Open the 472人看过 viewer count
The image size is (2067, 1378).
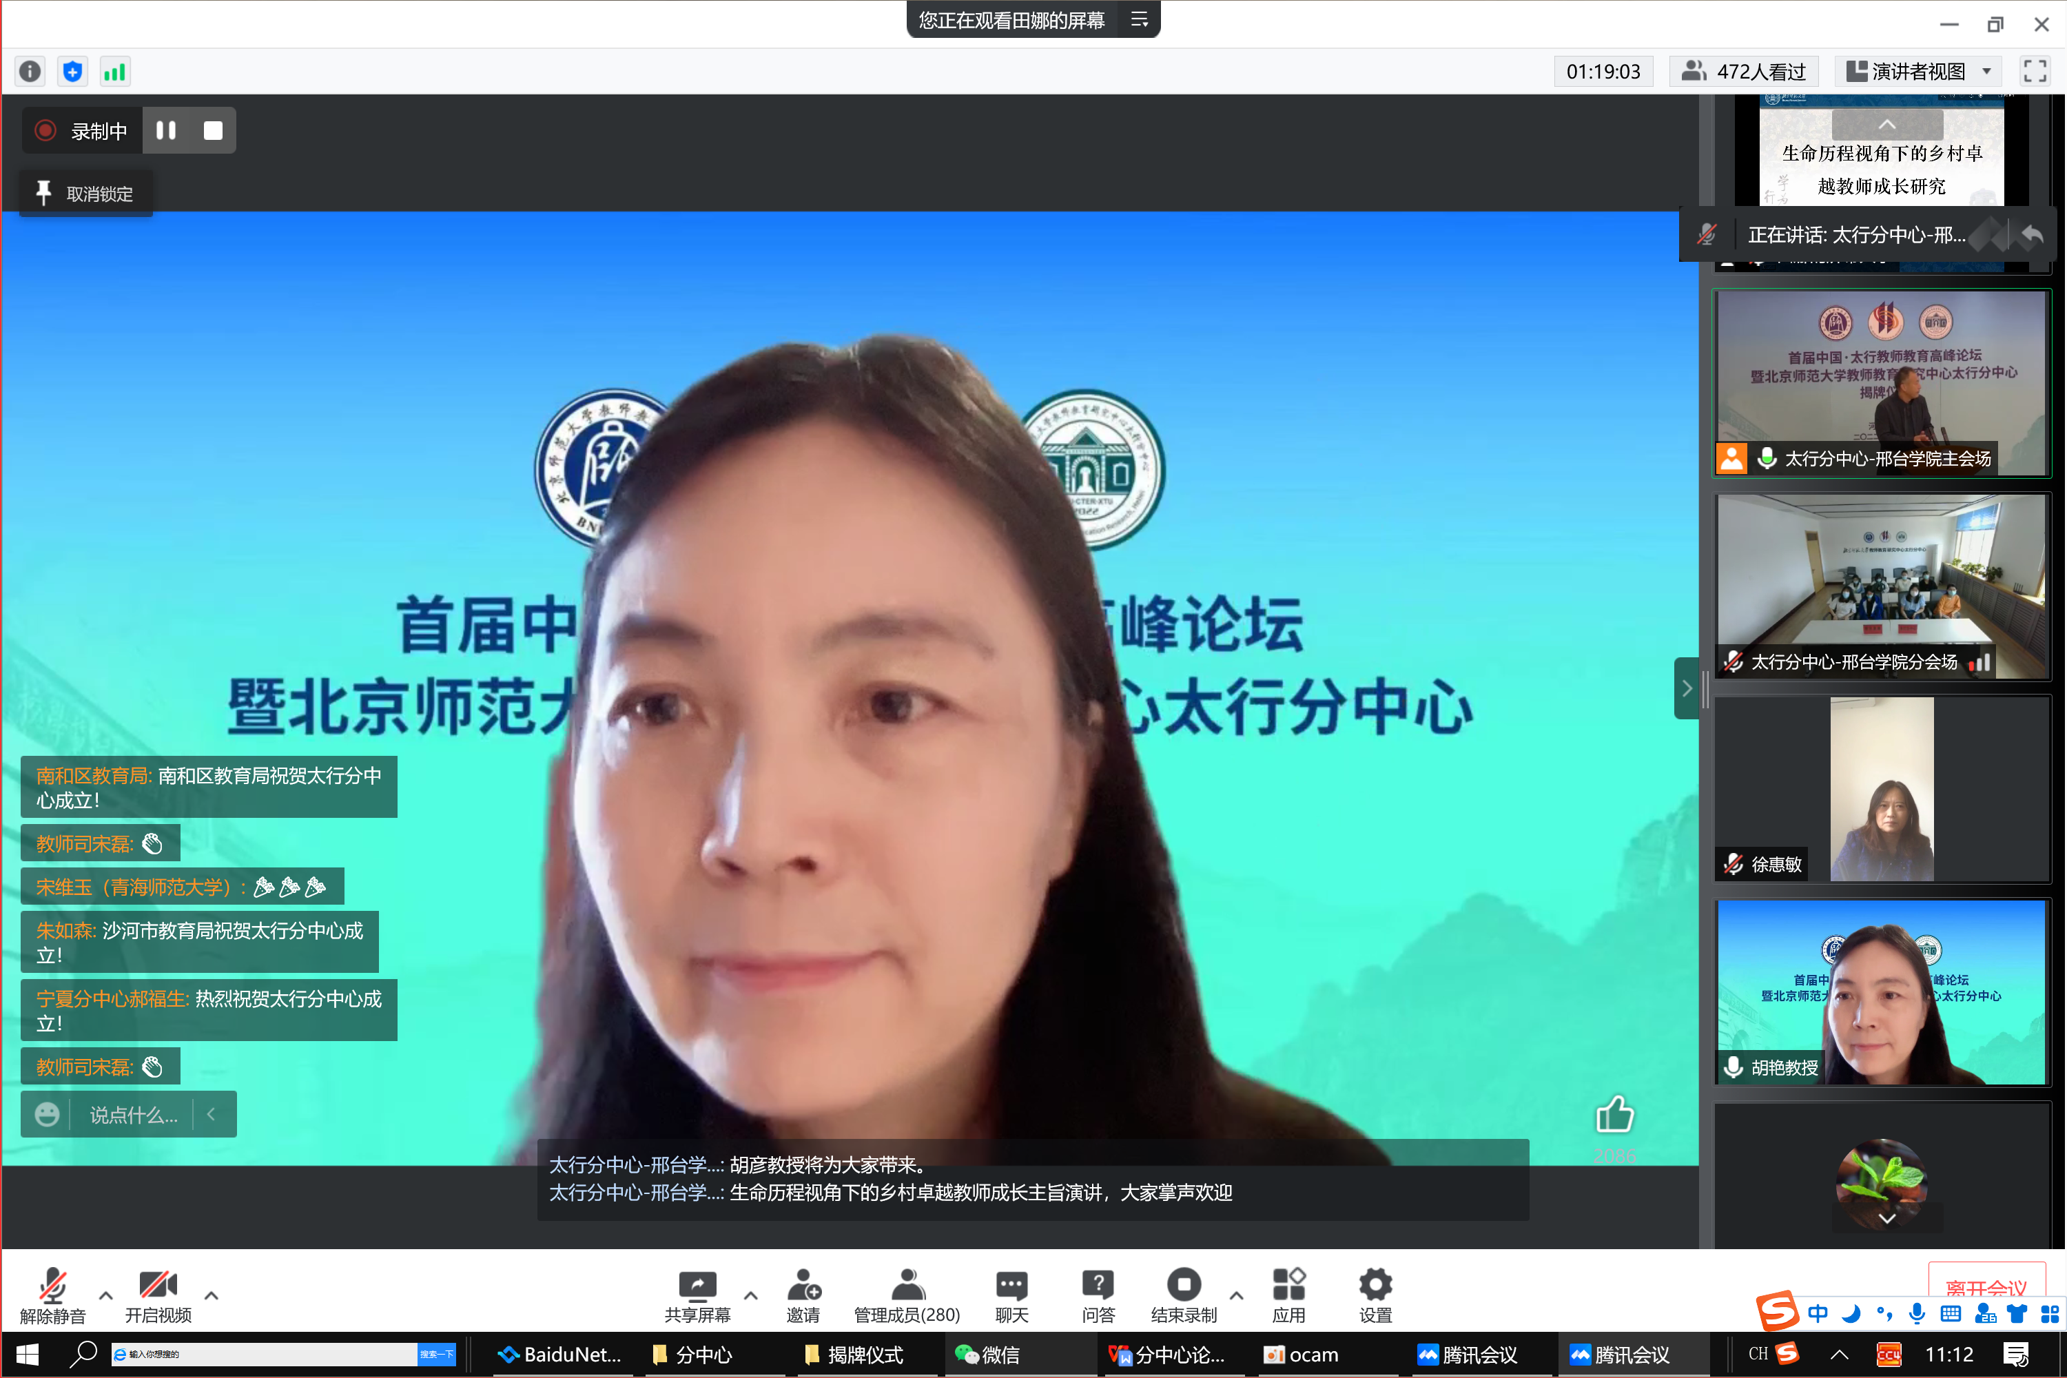pos(1744,71)
